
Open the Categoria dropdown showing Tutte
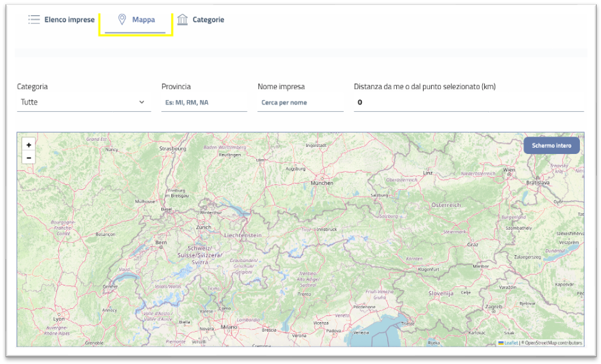point(83,102)
